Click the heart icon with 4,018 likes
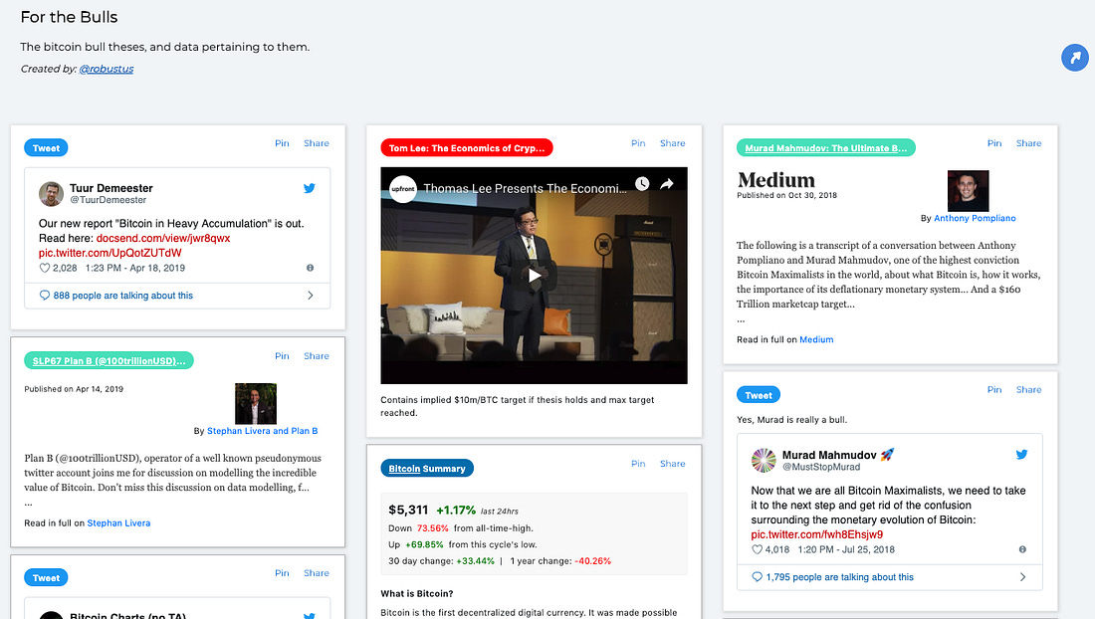 click(757, 550)
